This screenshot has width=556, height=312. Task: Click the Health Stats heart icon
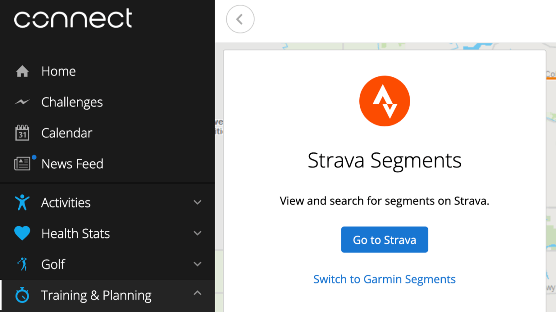pyautogui.click(x=21, y=233)
